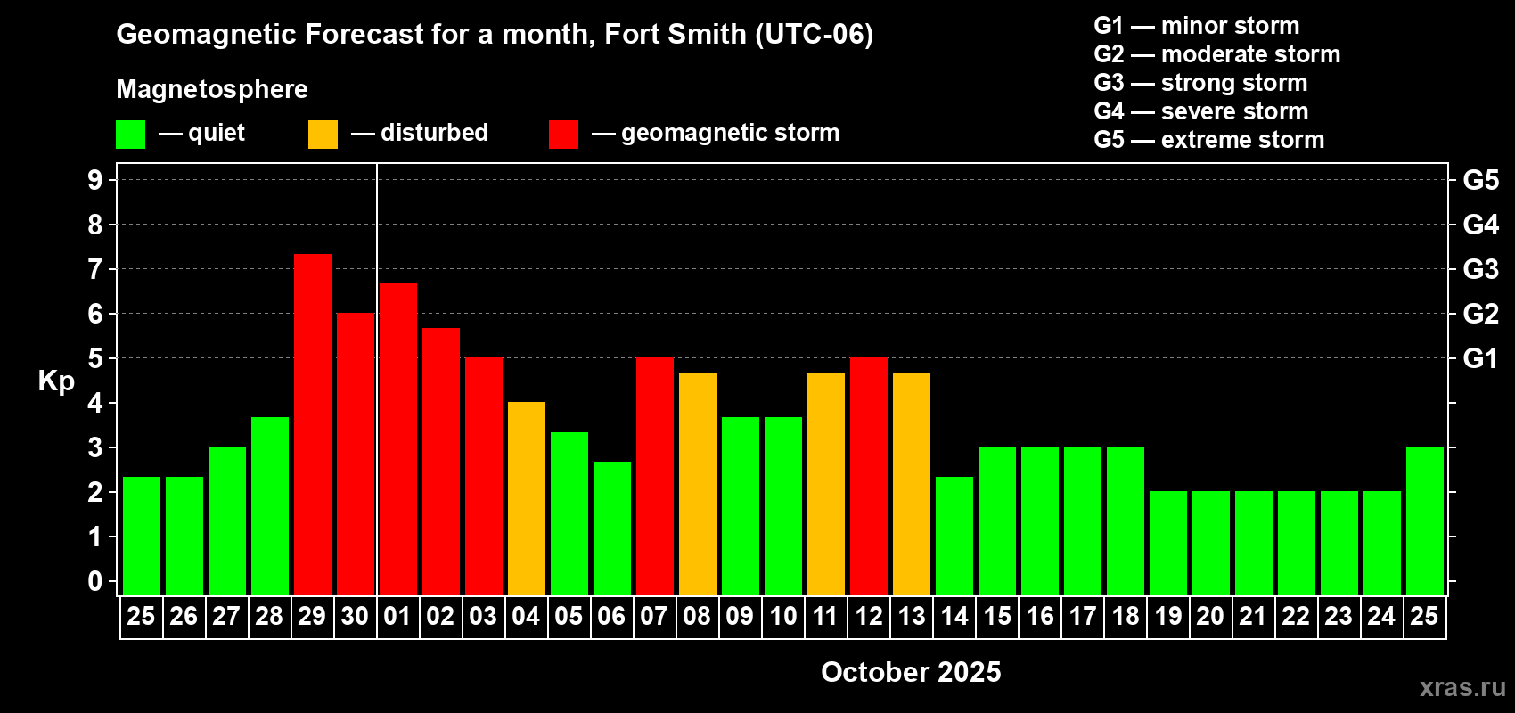
Task: Select the yellow bar above day 13
Action: 912,484
